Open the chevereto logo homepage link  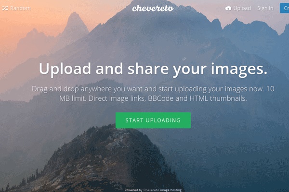click(x=153, y=8)
